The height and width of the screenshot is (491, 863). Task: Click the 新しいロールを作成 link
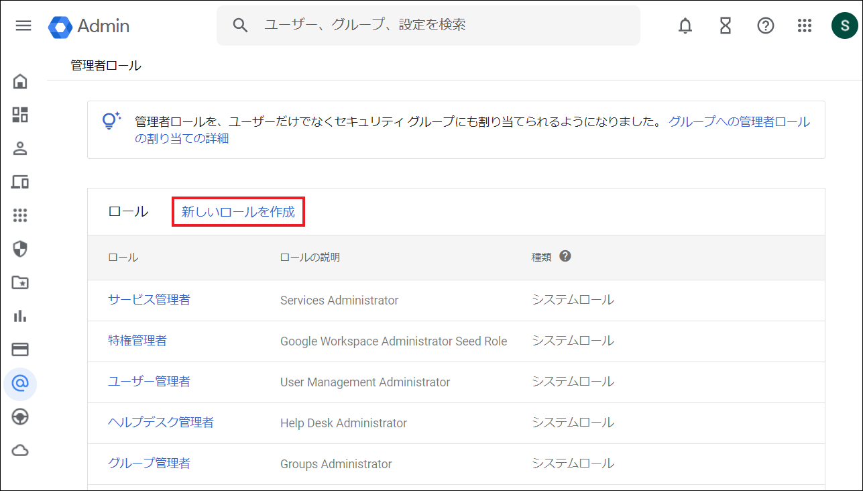pos(238,212)
